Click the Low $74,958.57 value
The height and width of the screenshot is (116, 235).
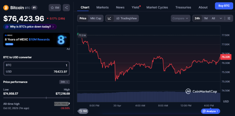click(11, 94)
